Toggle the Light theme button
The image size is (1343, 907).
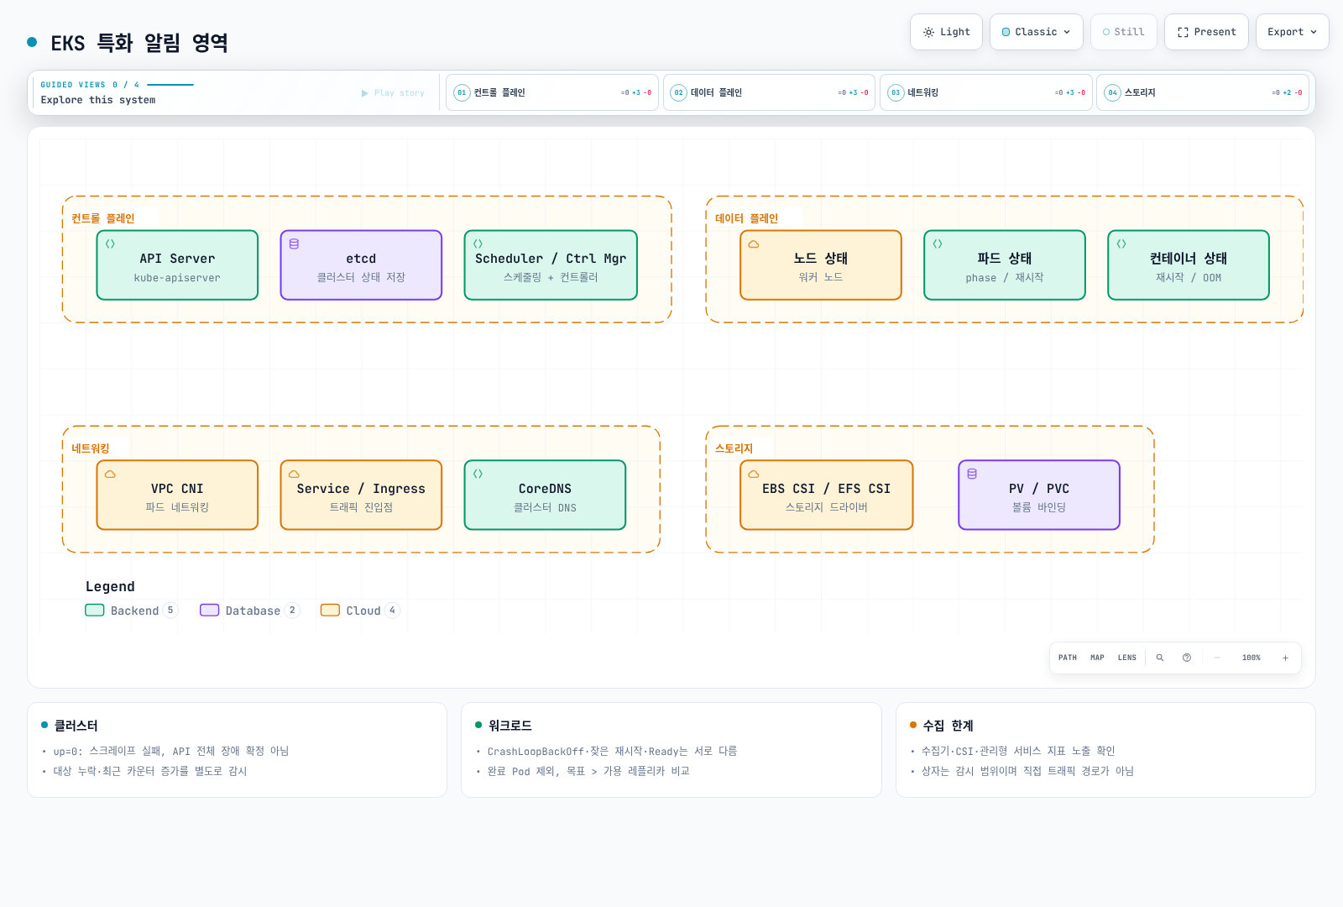[946, 32]
